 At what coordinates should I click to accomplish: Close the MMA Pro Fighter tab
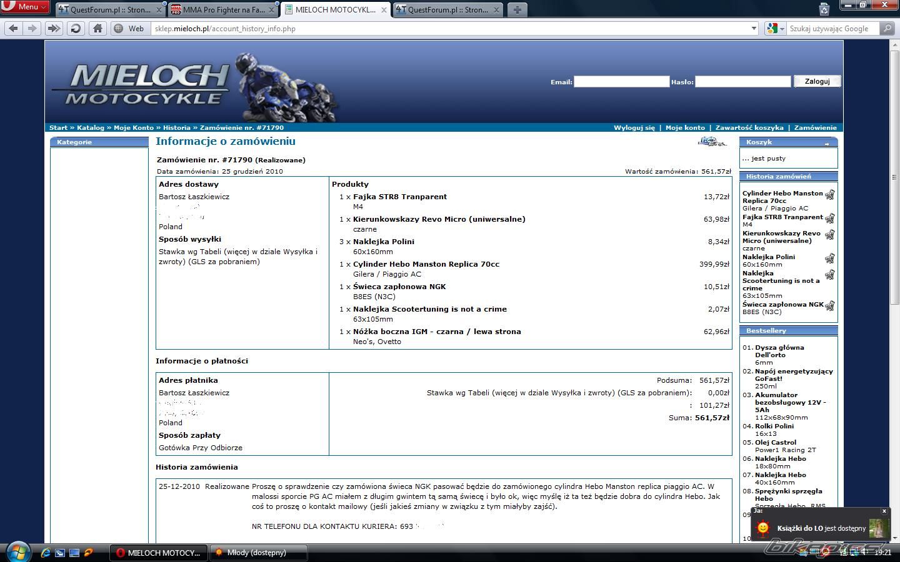tap(271, 10)
